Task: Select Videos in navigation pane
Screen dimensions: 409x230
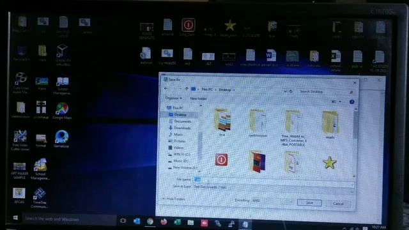Action: pyautogui.click(x=176, y=148)
